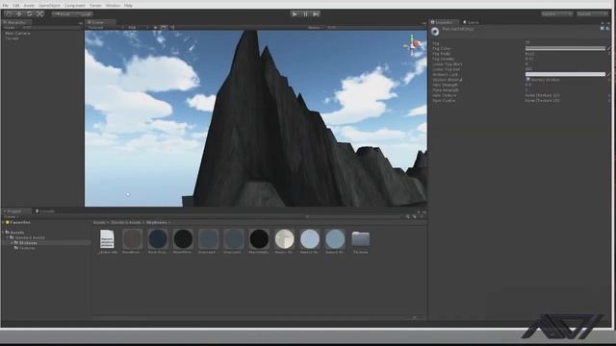Open the Layers dropdown
Image resolution: width=616 pixels, height=346 pixels.
pos(556,14)
